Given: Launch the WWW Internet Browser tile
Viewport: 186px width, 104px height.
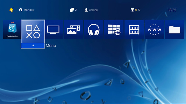Looking at the screenshot, I should pos(154,29).
